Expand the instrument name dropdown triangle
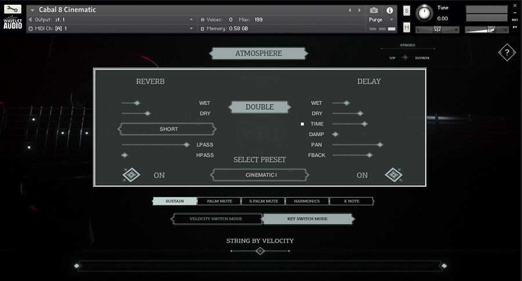The width and height of the screenshot is (522, 281). [x=32, y=10]
